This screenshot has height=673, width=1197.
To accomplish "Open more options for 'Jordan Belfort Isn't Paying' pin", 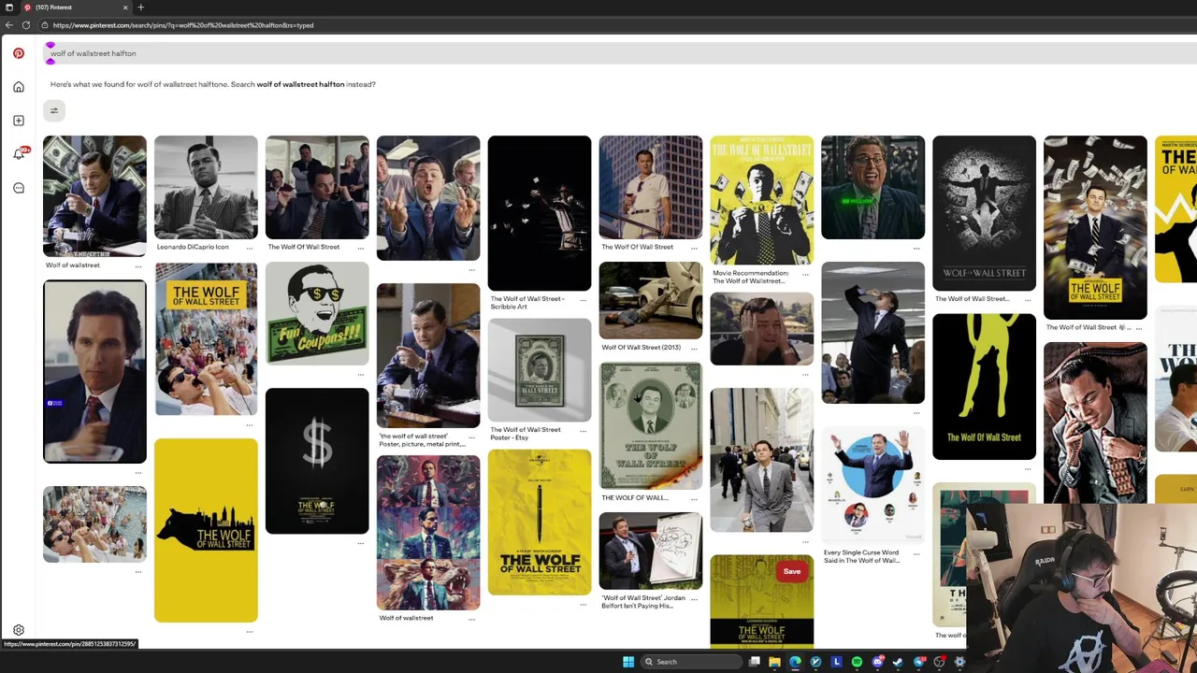I will 695,601.
